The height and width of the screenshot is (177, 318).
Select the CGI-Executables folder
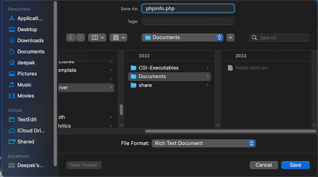point(169,68)
